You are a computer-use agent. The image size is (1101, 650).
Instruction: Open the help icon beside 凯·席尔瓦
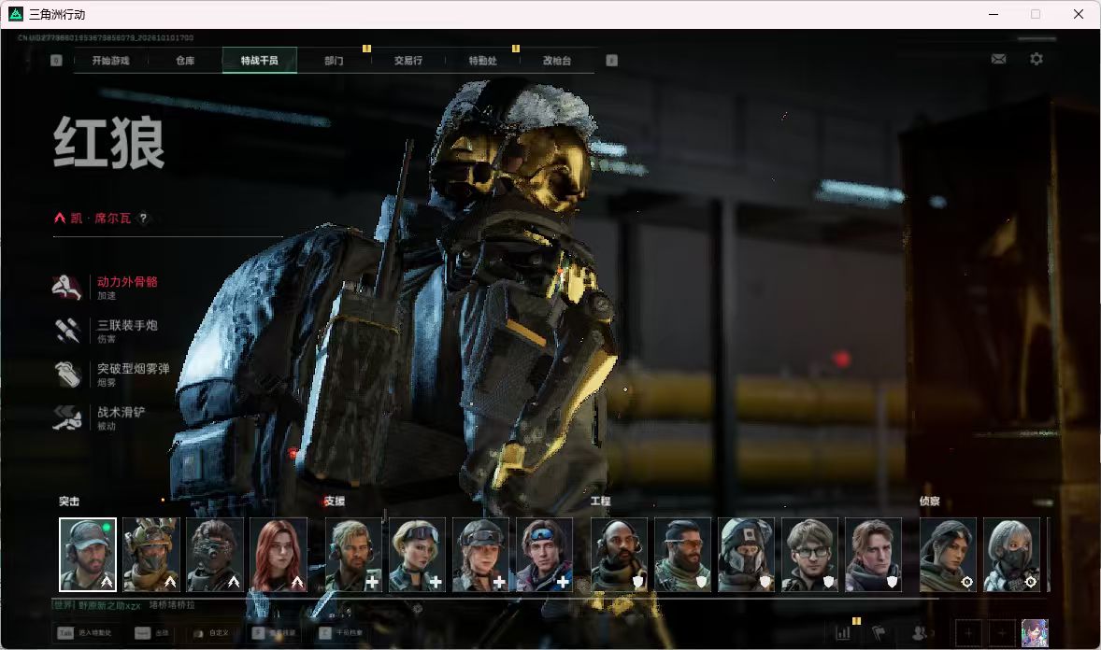coord(143,219)
